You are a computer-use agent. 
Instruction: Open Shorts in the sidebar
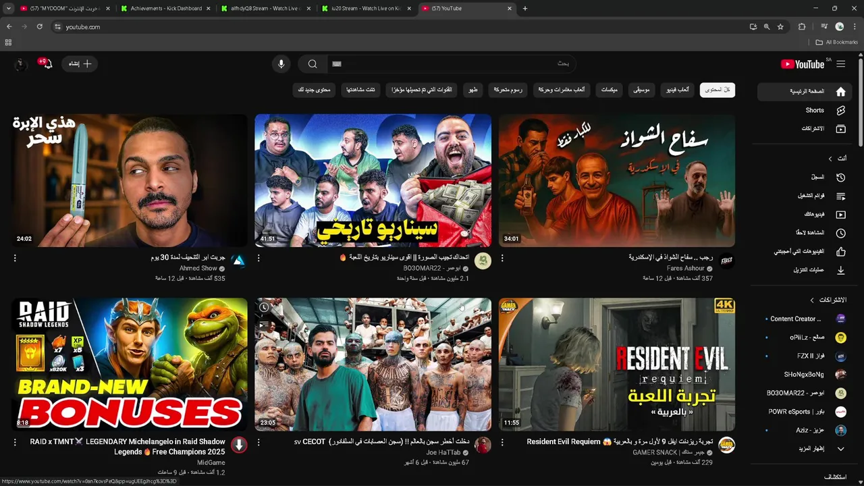(x=803, y=110)
